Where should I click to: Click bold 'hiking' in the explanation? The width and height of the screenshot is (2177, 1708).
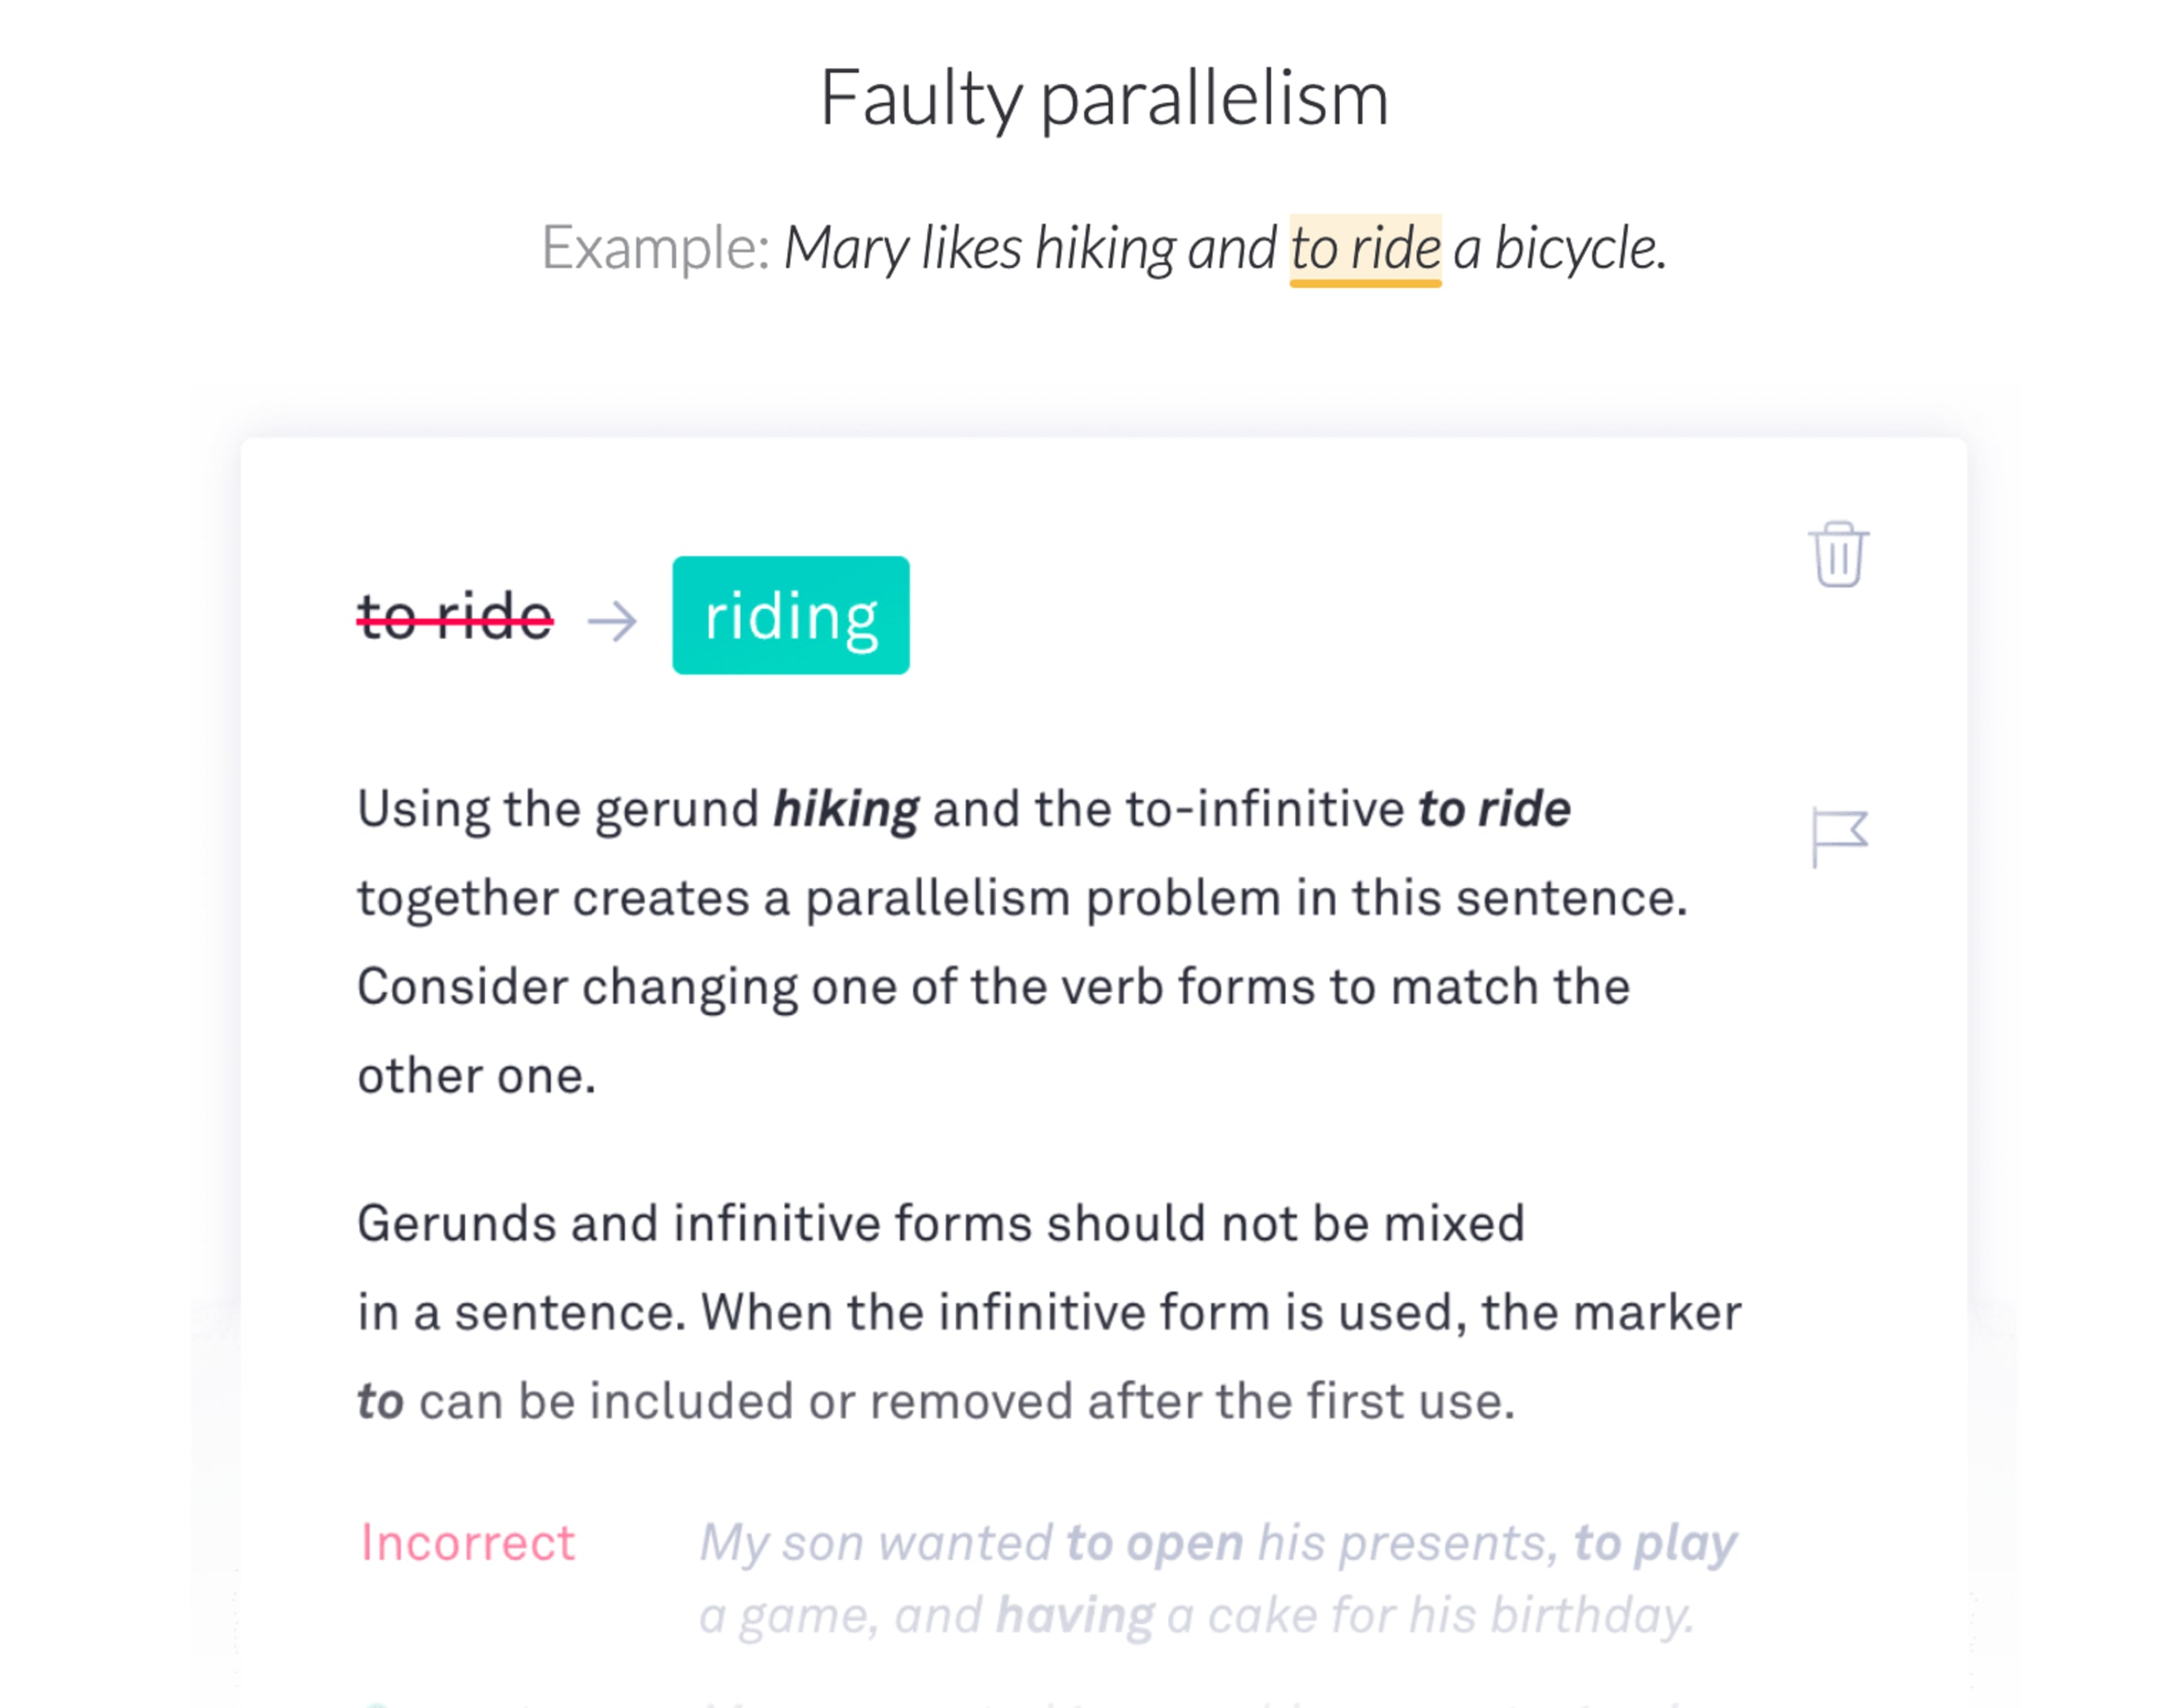tap(845, 809)
